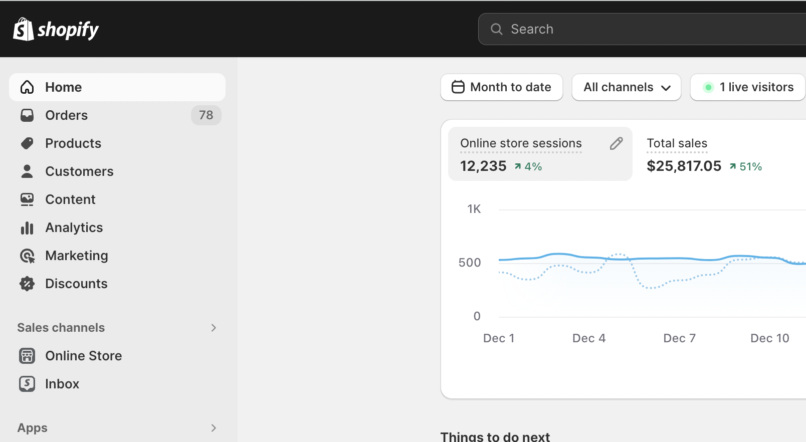The height and width of the screenshot is (442, 806).
Task: Click the $25,817.05 total sales value
Action: tap(684, 166)
